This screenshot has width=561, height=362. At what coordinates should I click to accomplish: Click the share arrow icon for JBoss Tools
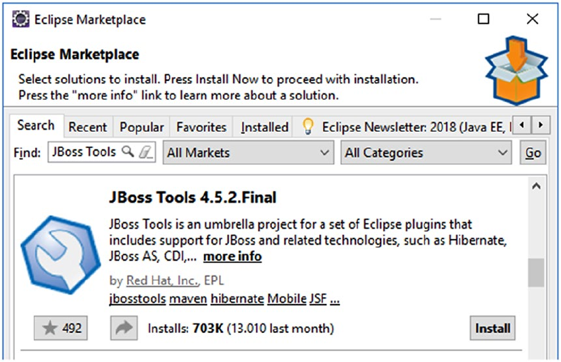[x=124, y=328]
